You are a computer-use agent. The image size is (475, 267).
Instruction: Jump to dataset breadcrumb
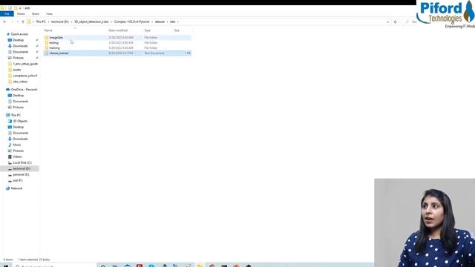pos(160,22)
